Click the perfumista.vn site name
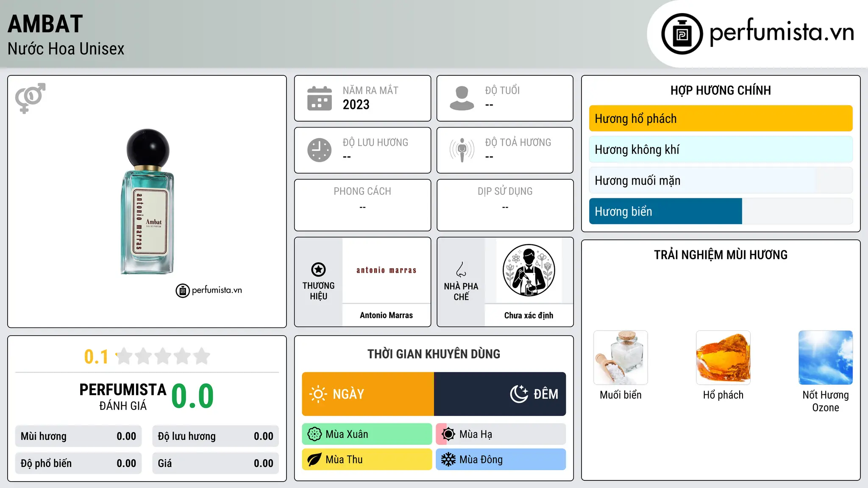This screenshot has width=868, height=488. (782, 32)
